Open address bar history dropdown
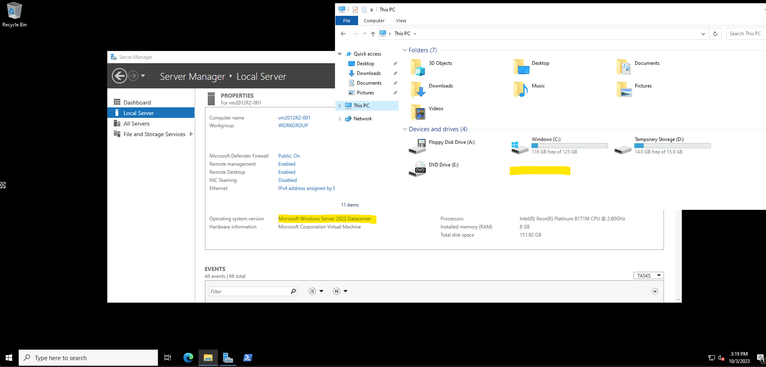 [703, 34]
